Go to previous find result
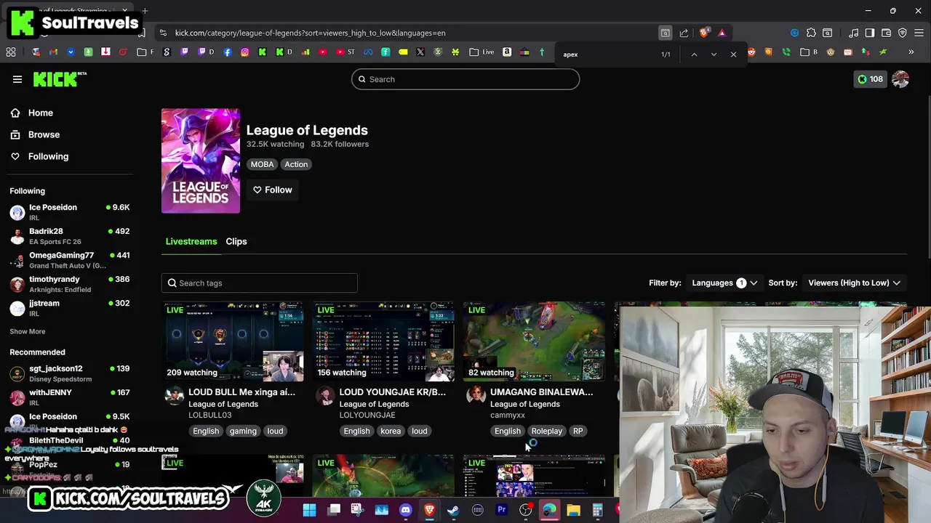This screenshot has height=523, width=931. click(694, 54)
